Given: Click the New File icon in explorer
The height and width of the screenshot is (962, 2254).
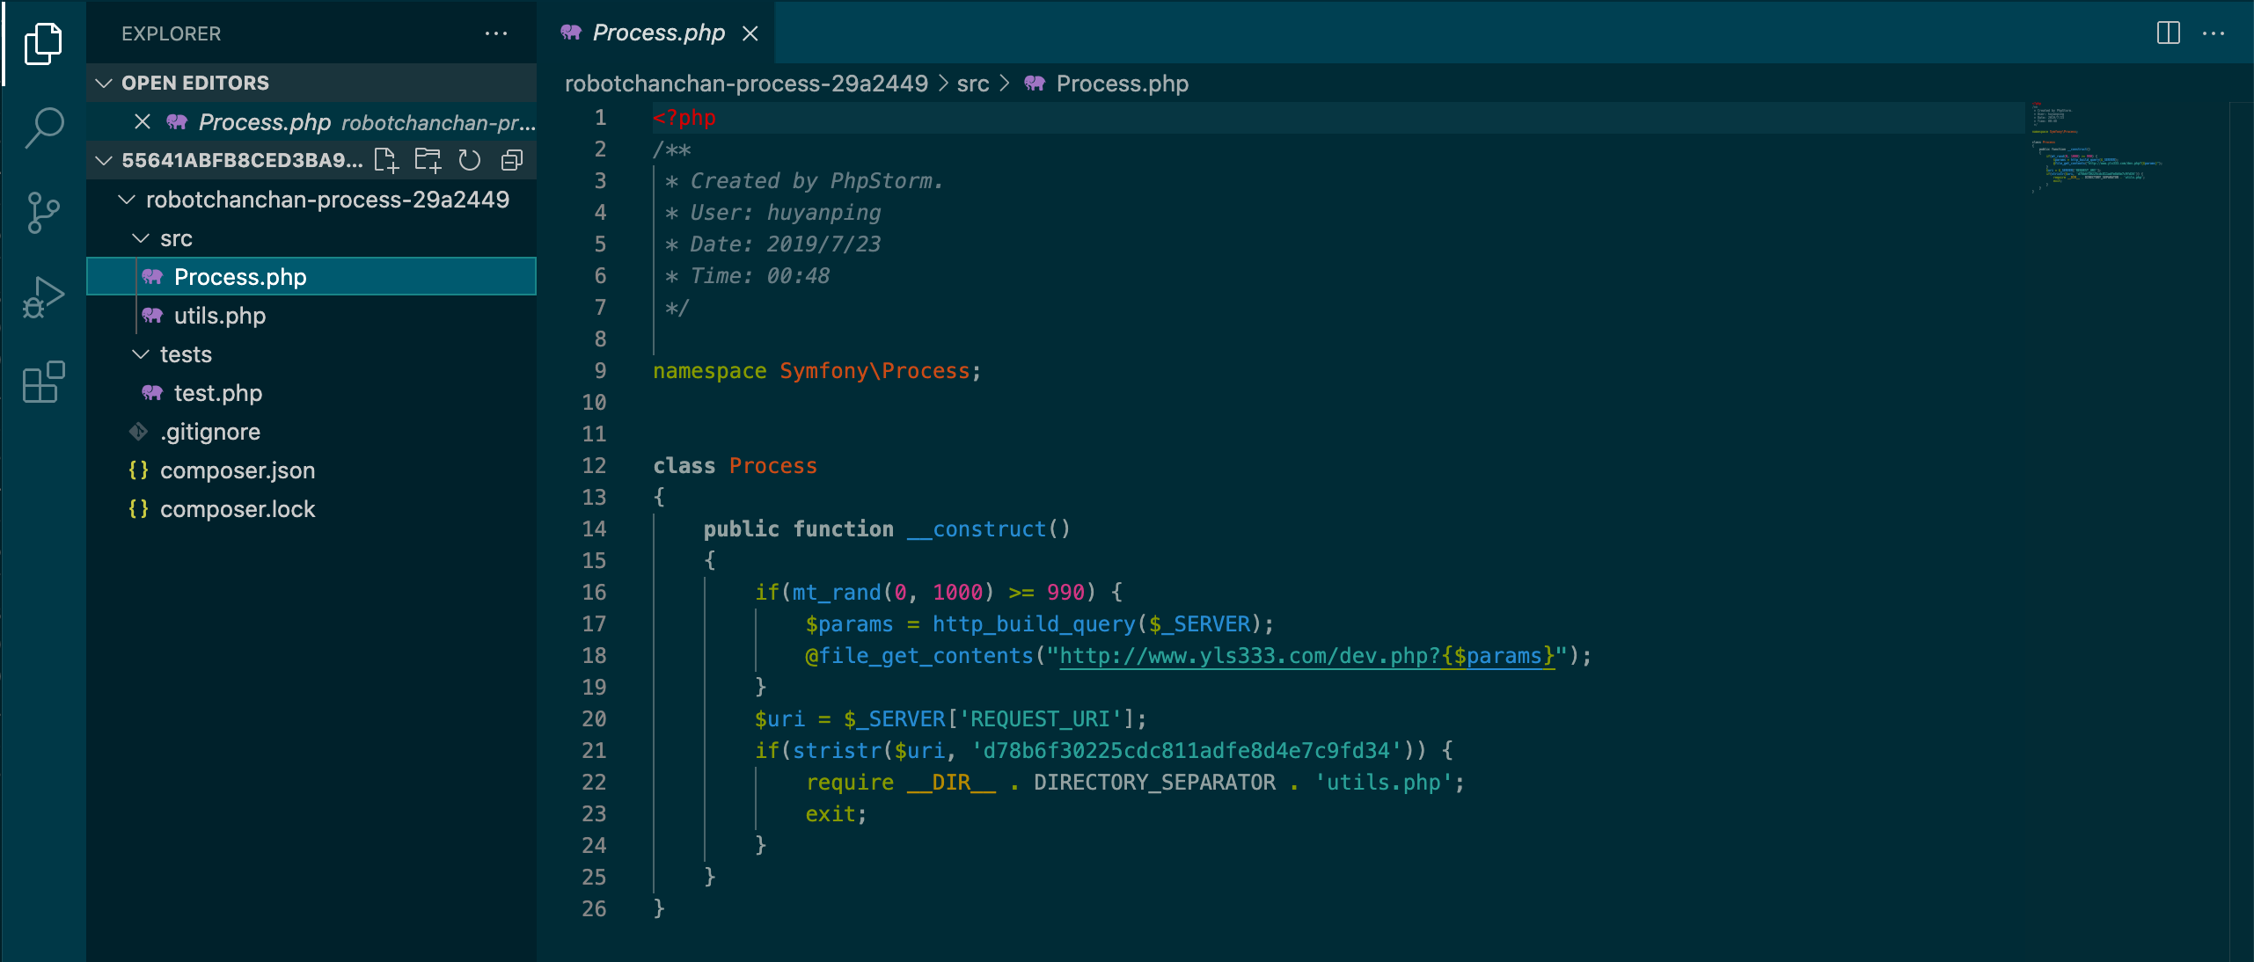Looking at the screenshot, I should point(386,160).
